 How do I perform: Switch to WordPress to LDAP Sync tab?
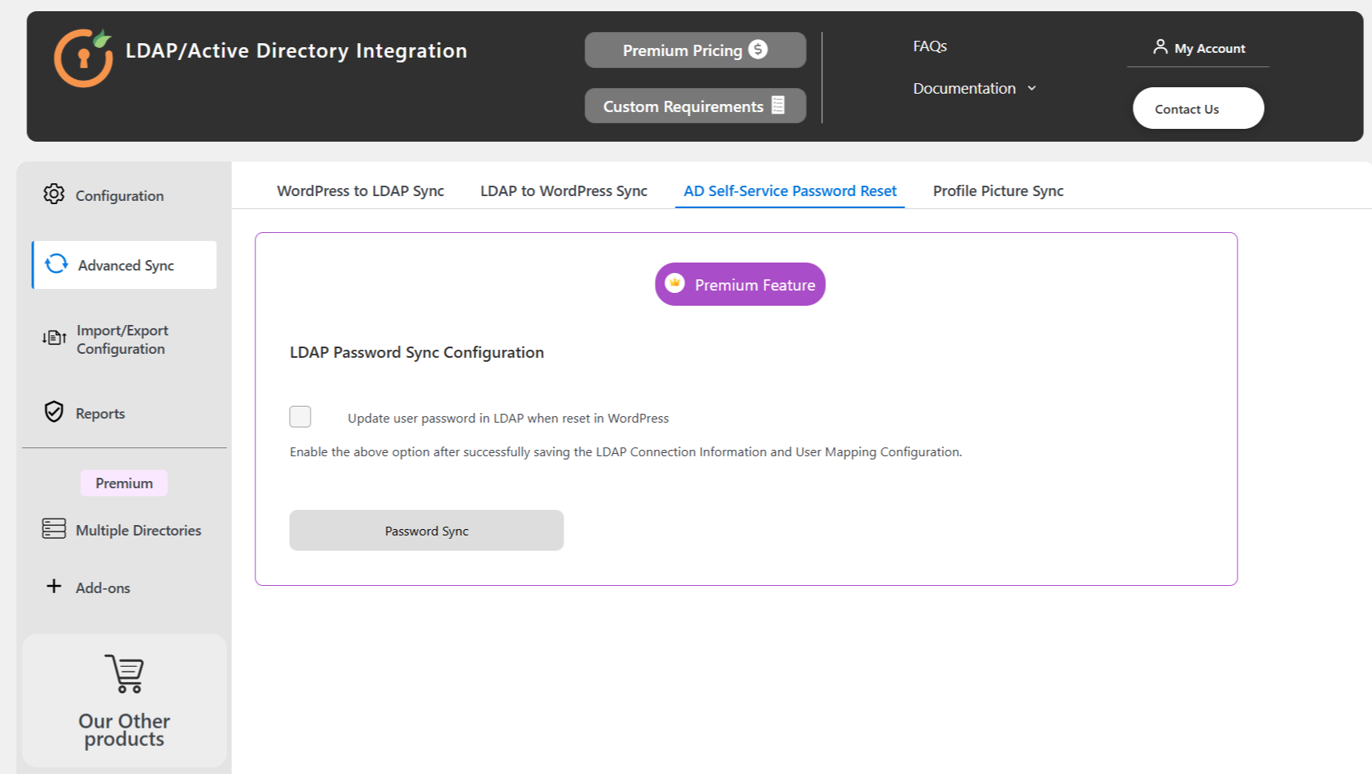360,191
